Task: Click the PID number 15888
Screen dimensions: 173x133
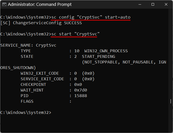Action: click(x=80, y=96)
